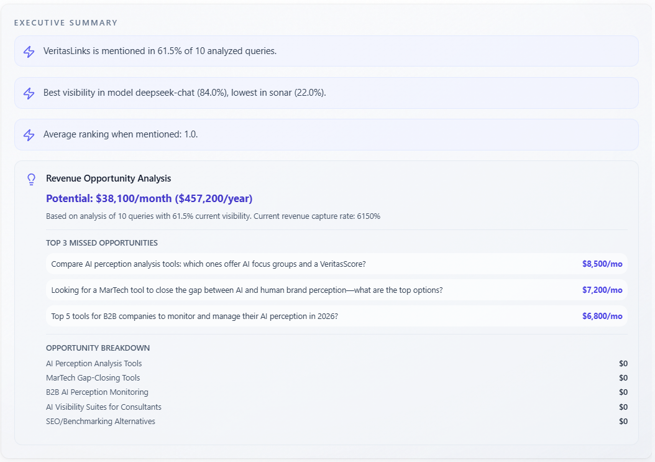Click the lightbulb icon for Revenue Opportunity Analysis
Image resolution: width=655 pixels, height=462 pixels.
(32, 179)
